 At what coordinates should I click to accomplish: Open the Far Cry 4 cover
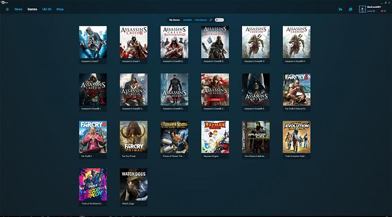[93, 137]
